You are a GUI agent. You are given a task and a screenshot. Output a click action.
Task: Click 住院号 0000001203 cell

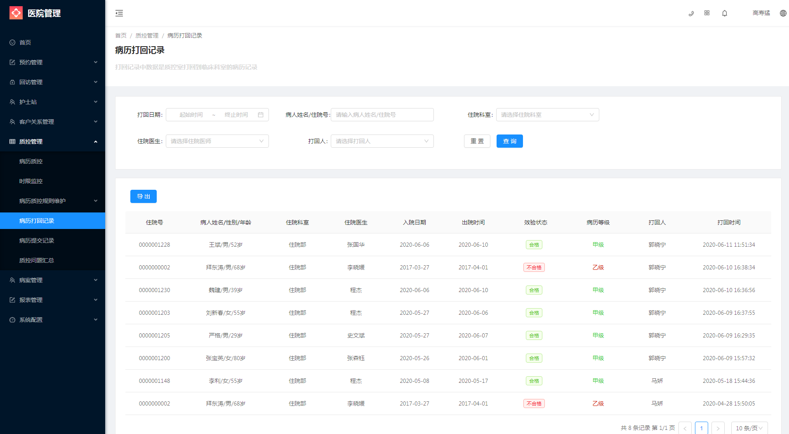click(155, 313)
